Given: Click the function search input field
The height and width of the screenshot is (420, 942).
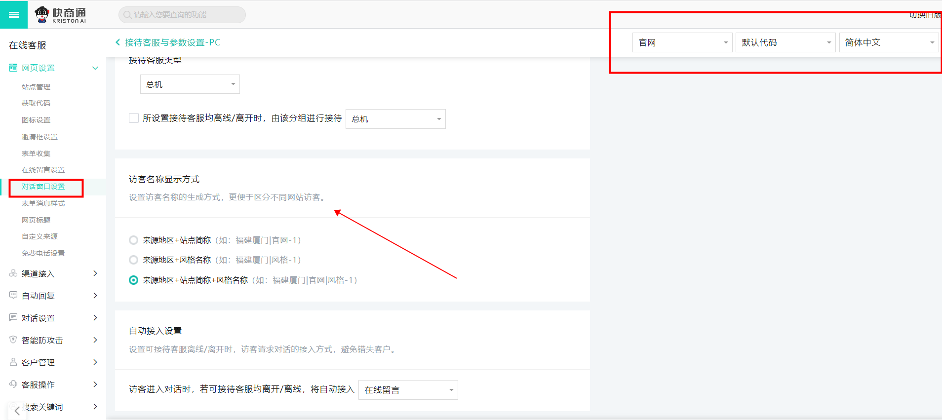Looking at the screenshot, I should point(183,15).
